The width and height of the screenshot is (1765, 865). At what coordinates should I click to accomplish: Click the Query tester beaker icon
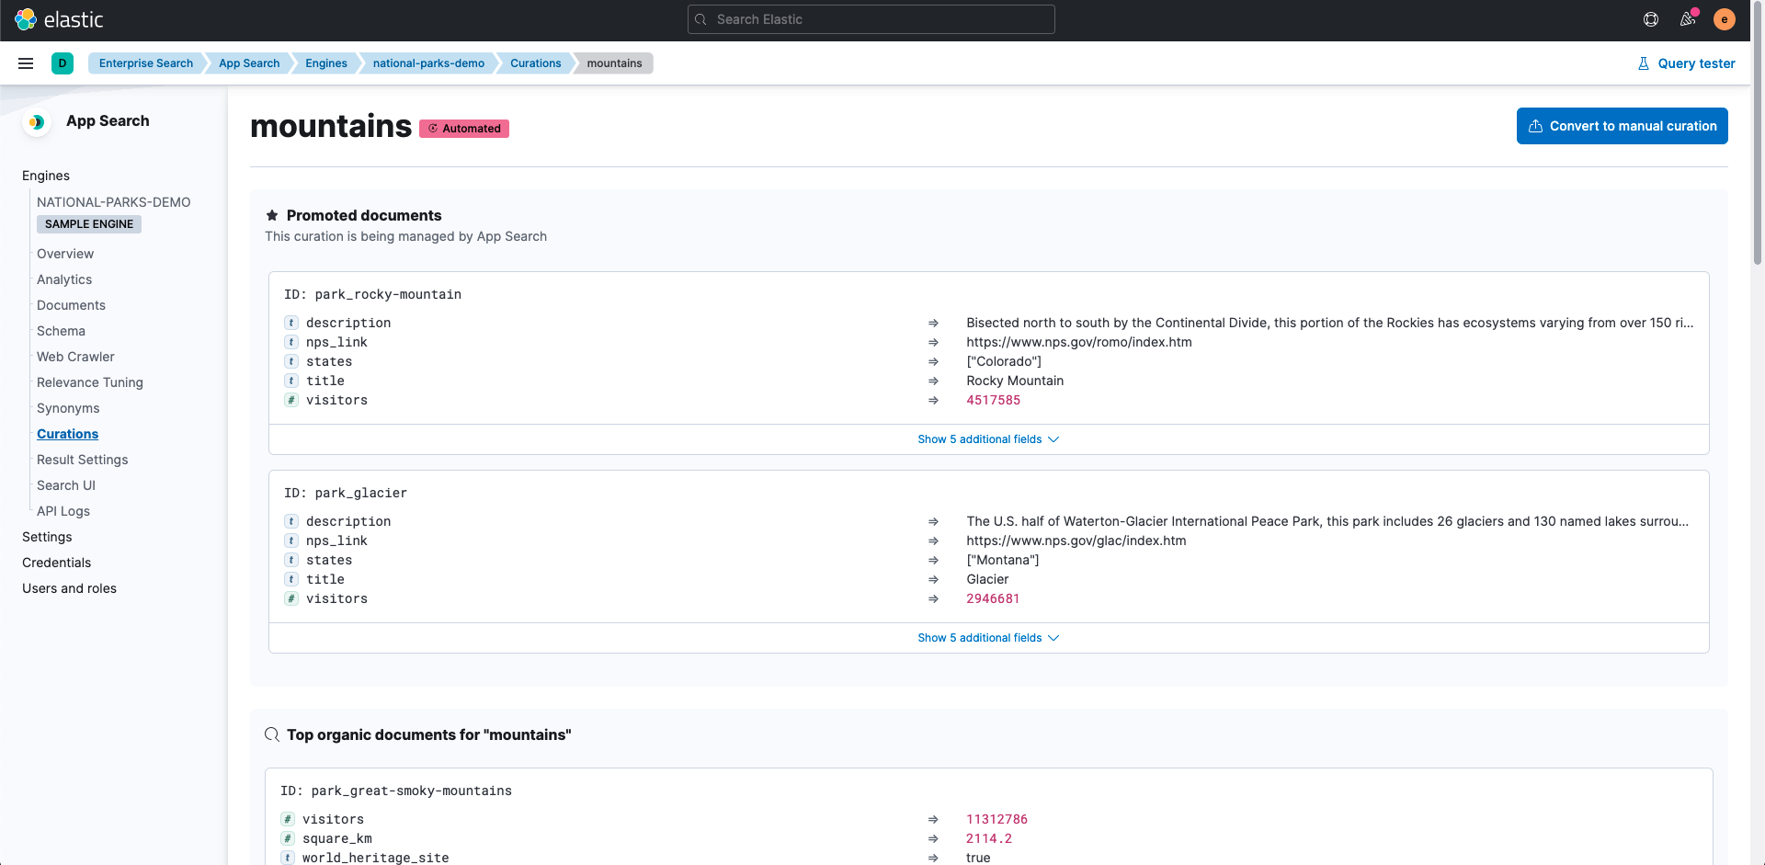[x=1644, y=63]
